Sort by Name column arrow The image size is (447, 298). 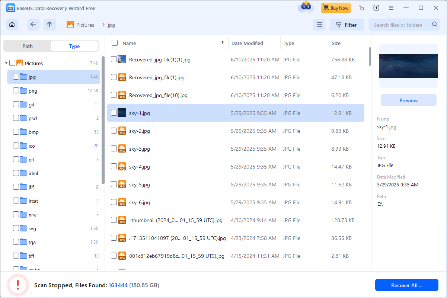tap(223, 43)
